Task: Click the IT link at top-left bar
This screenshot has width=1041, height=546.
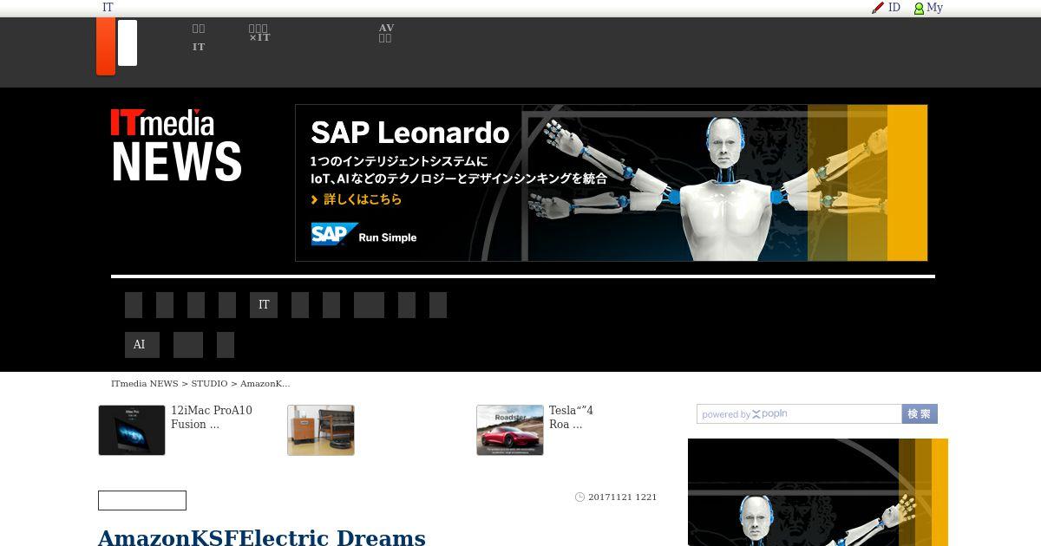Action: point(108,8)
